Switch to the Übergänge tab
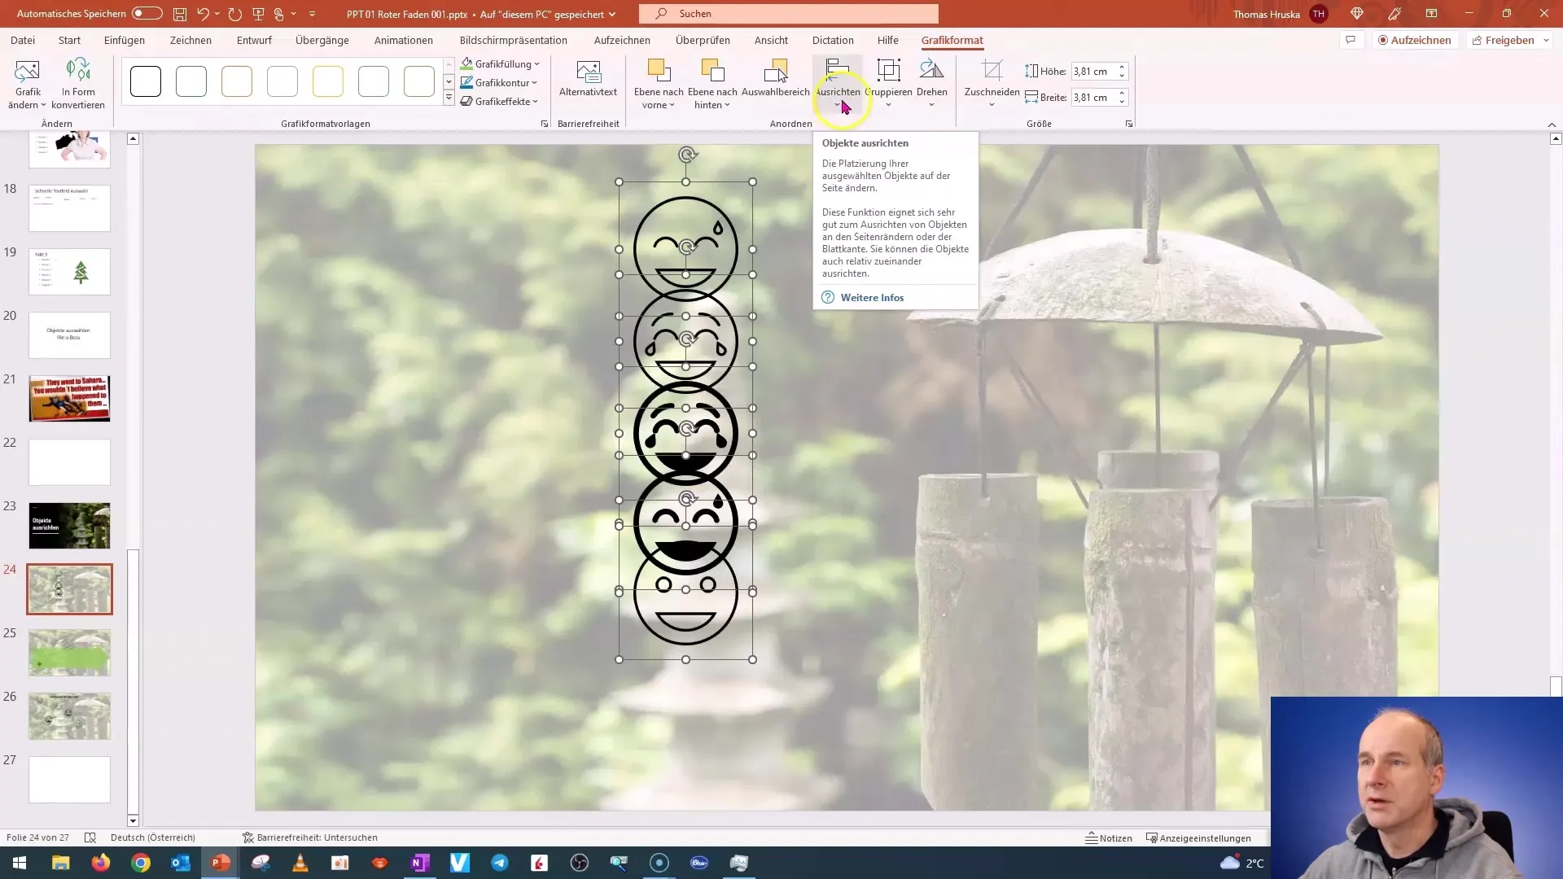1563x879 pixels. coord(322,40)
